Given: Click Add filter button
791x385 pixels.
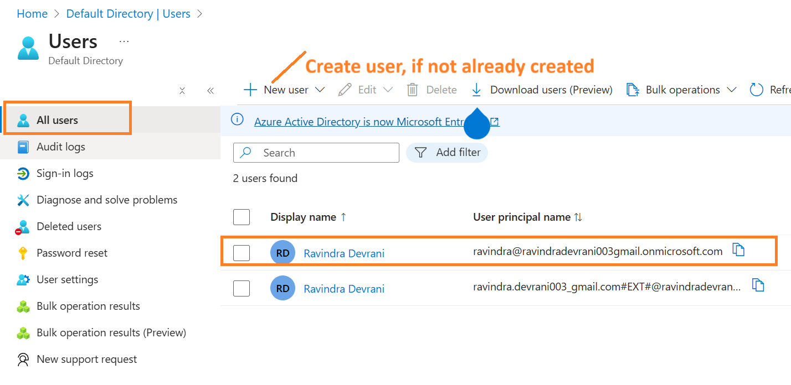Looking at the screenshot, I should tap(447, 152).
